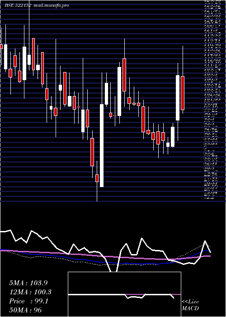This screenshot has height=317, width=226.
Task: Click the 72.2 price axis label
Action: (x=209, y=197)
